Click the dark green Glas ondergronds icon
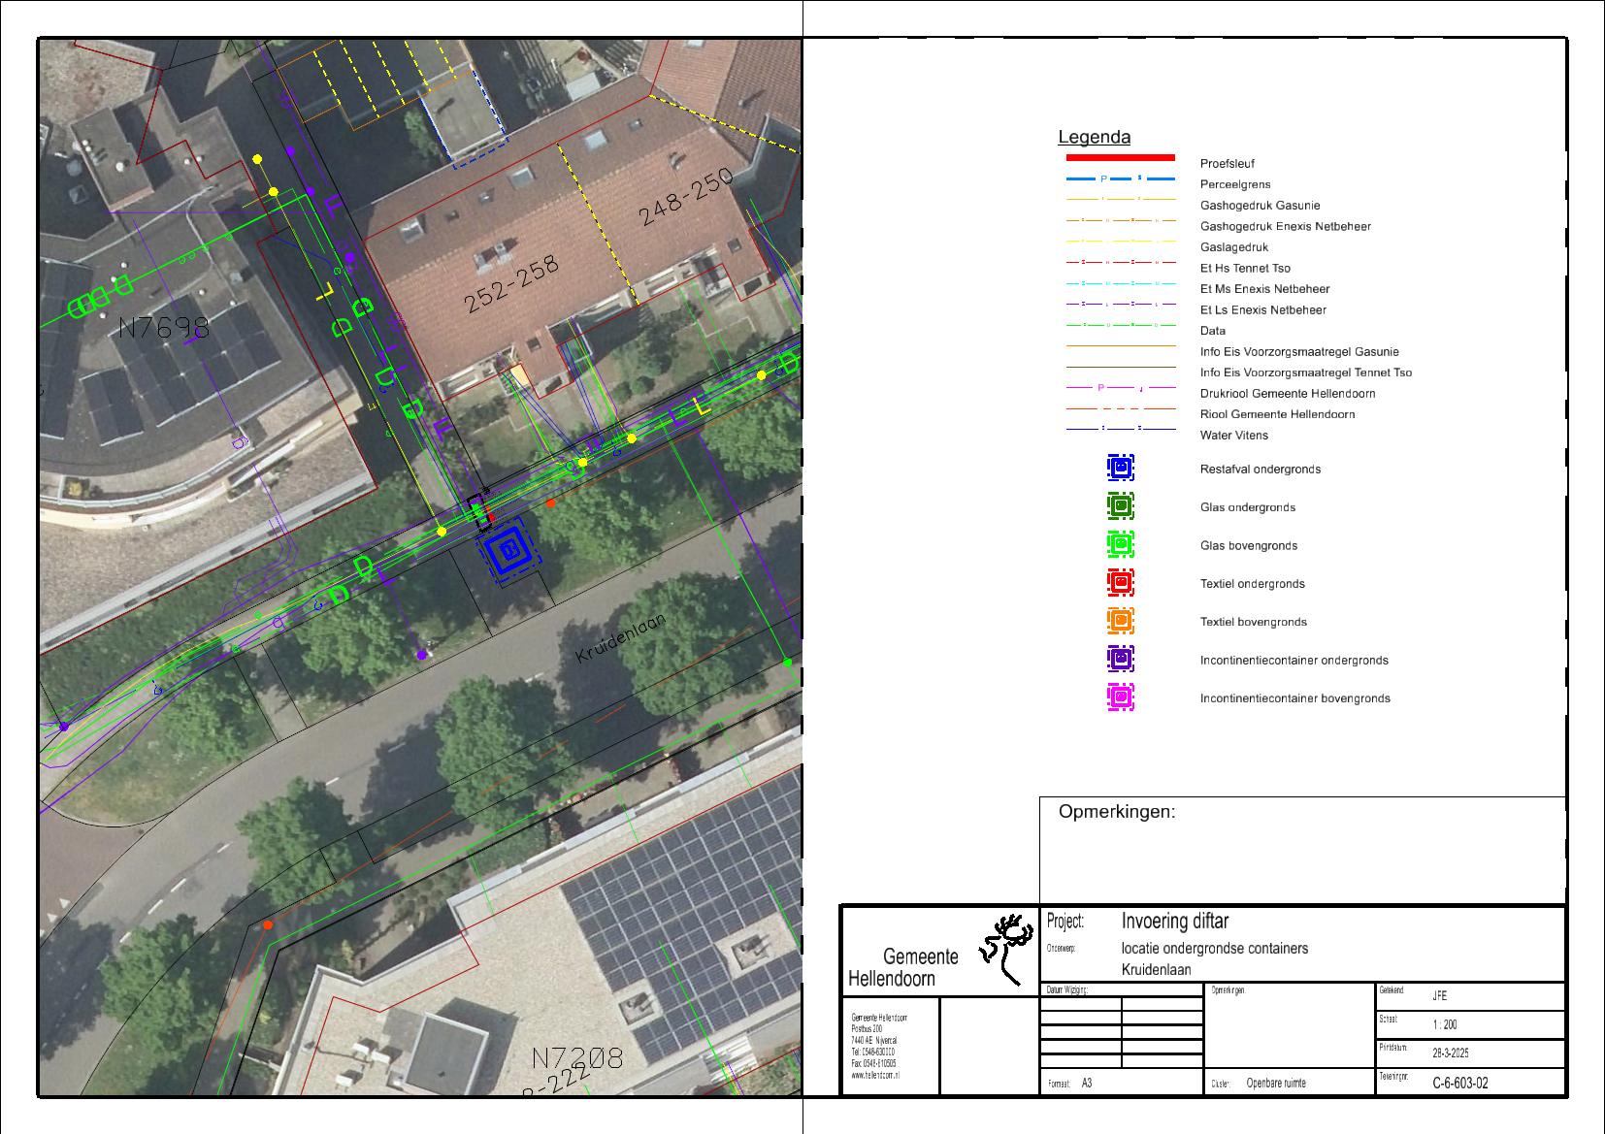This screenshot has width=1605, height=1134. click(1121, 506)
